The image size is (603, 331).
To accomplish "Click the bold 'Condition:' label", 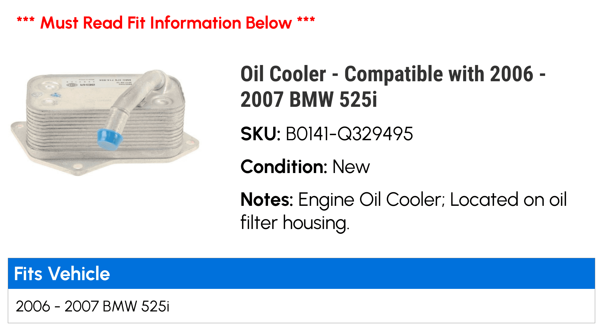I will [x=284, y=167].
